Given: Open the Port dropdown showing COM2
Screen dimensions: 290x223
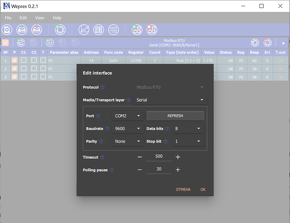Looking at the screenshot, I should (128, 116).
